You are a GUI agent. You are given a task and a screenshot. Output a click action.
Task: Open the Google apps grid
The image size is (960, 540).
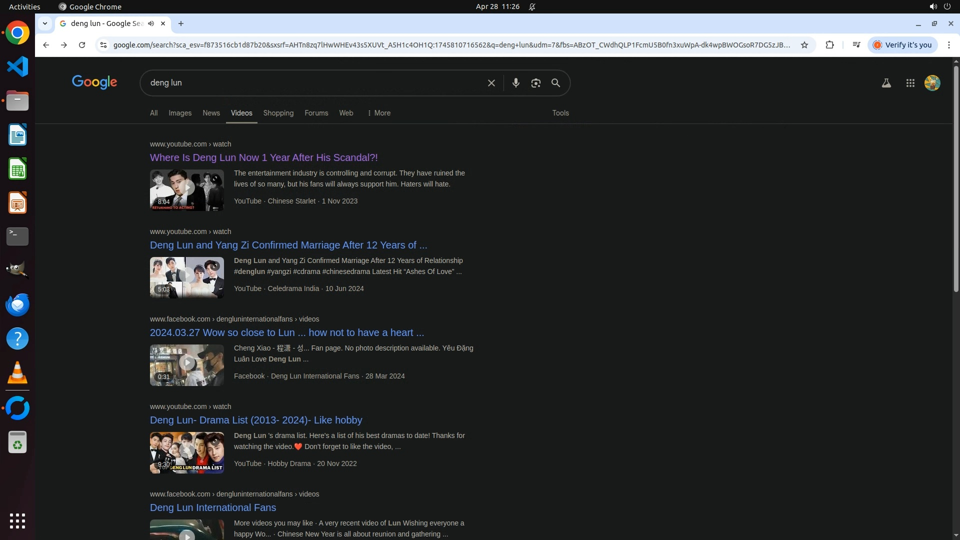910,83
